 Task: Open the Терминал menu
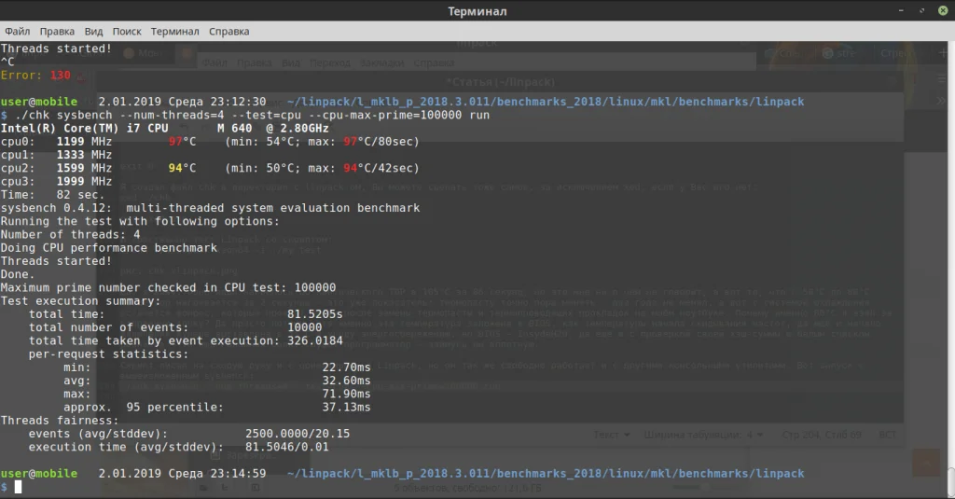coord(174,31)
